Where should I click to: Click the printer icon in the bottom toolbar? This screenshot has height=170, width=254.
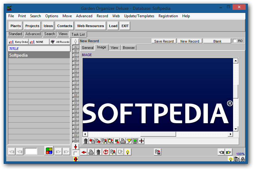click(91, 152)
